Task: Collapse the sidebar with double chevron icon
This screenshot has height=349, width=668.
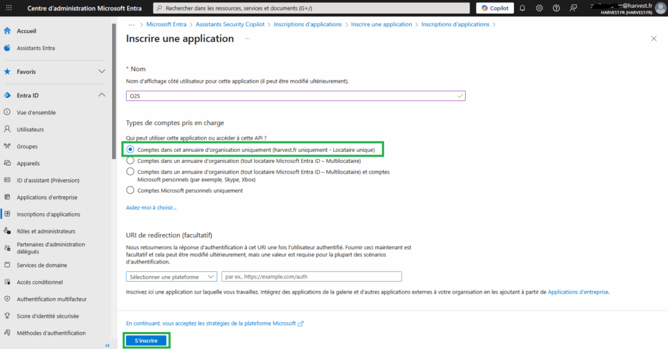Action: click(x=107, y=345)
